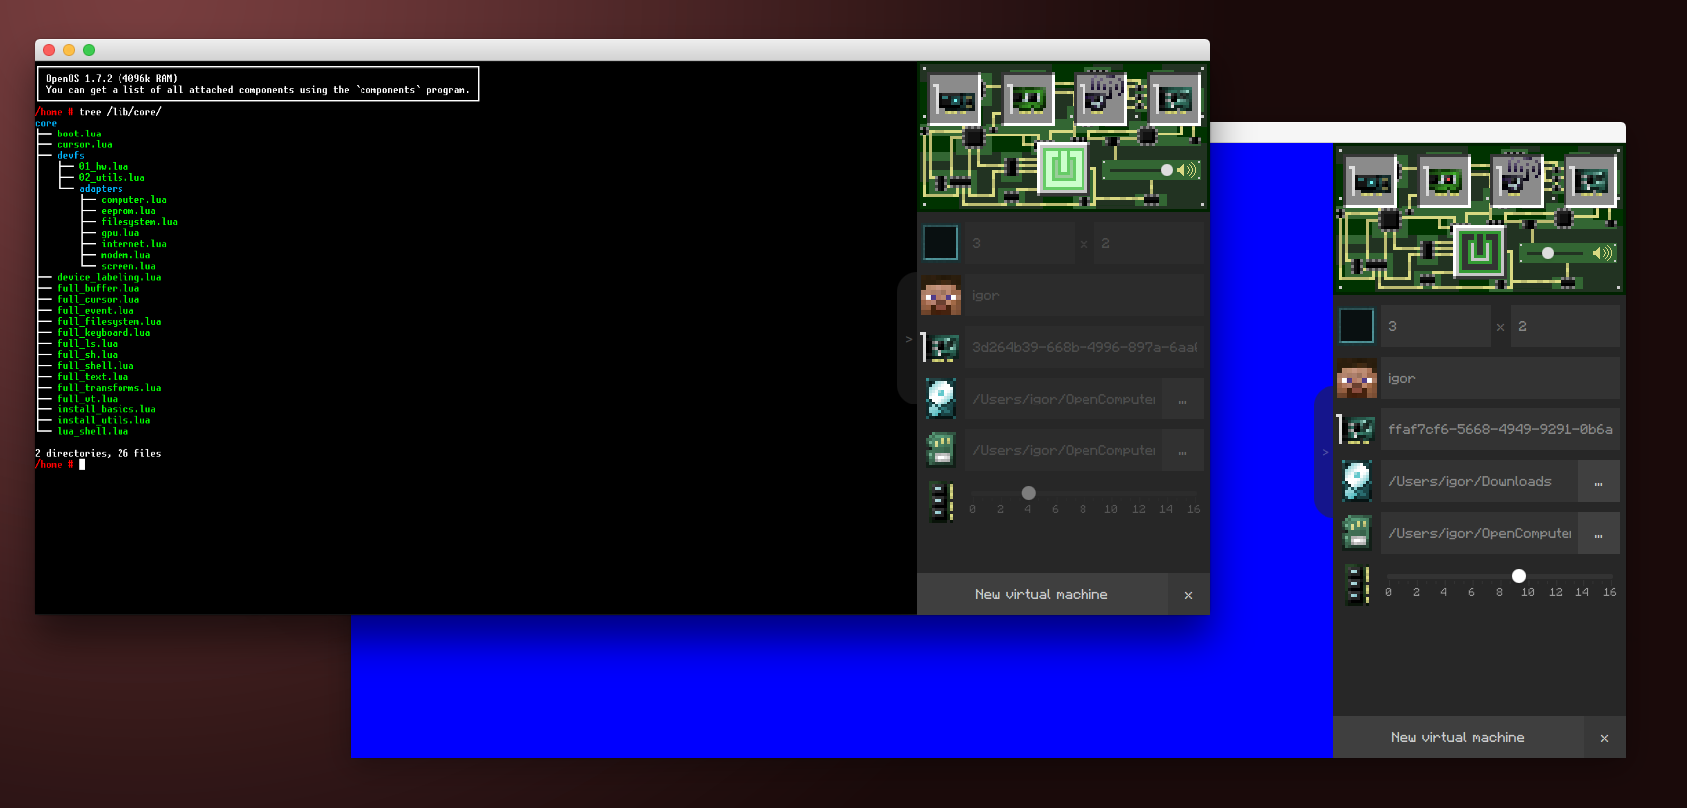Select the green card slot in the terminal window
1687x808 pixels.
click(1029, 99)
